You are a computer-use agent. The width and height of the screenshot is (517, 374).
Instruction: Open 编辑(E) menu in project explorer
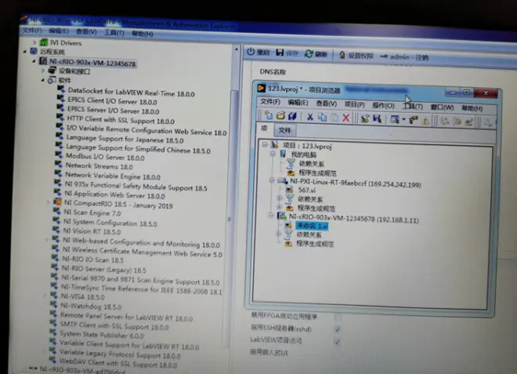click(x=298, y=103)
